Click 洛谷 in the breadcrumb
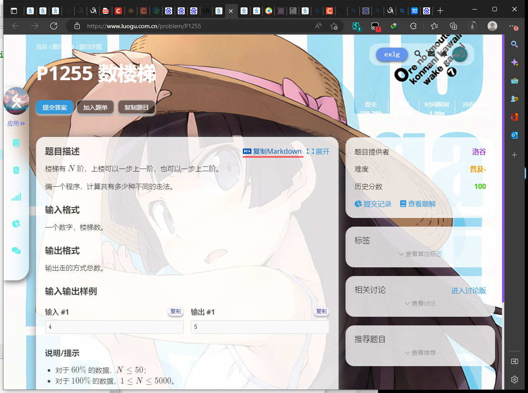This screenshot has height=393, width=528. (42, 47)
